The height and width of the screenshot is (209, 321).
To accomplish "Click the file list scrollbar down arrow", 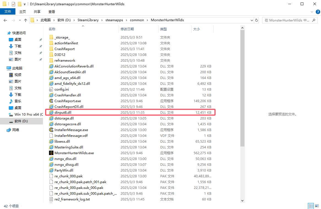I will (242, 201).
